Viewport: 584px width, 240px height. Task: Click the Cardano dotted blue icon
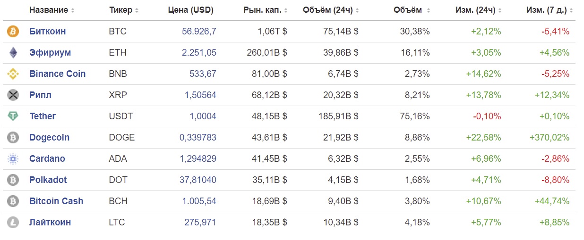(13, 159)
